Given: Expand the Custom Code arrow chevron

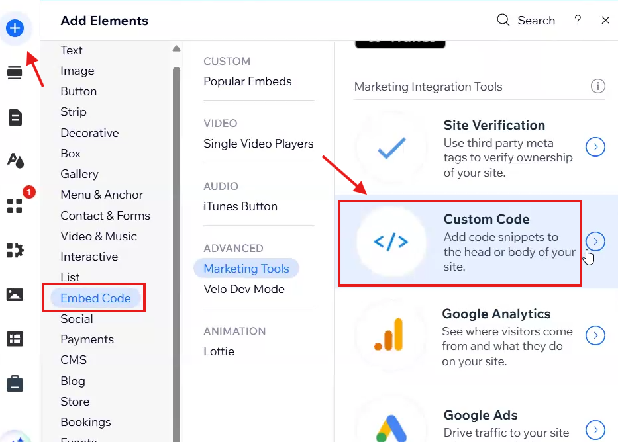Looking at the screenshot, I should click(595, 242).
